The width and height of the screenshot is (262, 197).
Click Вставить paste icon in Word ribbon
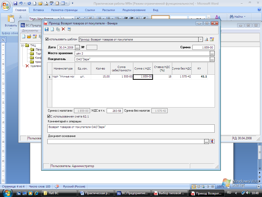point(11,19)
